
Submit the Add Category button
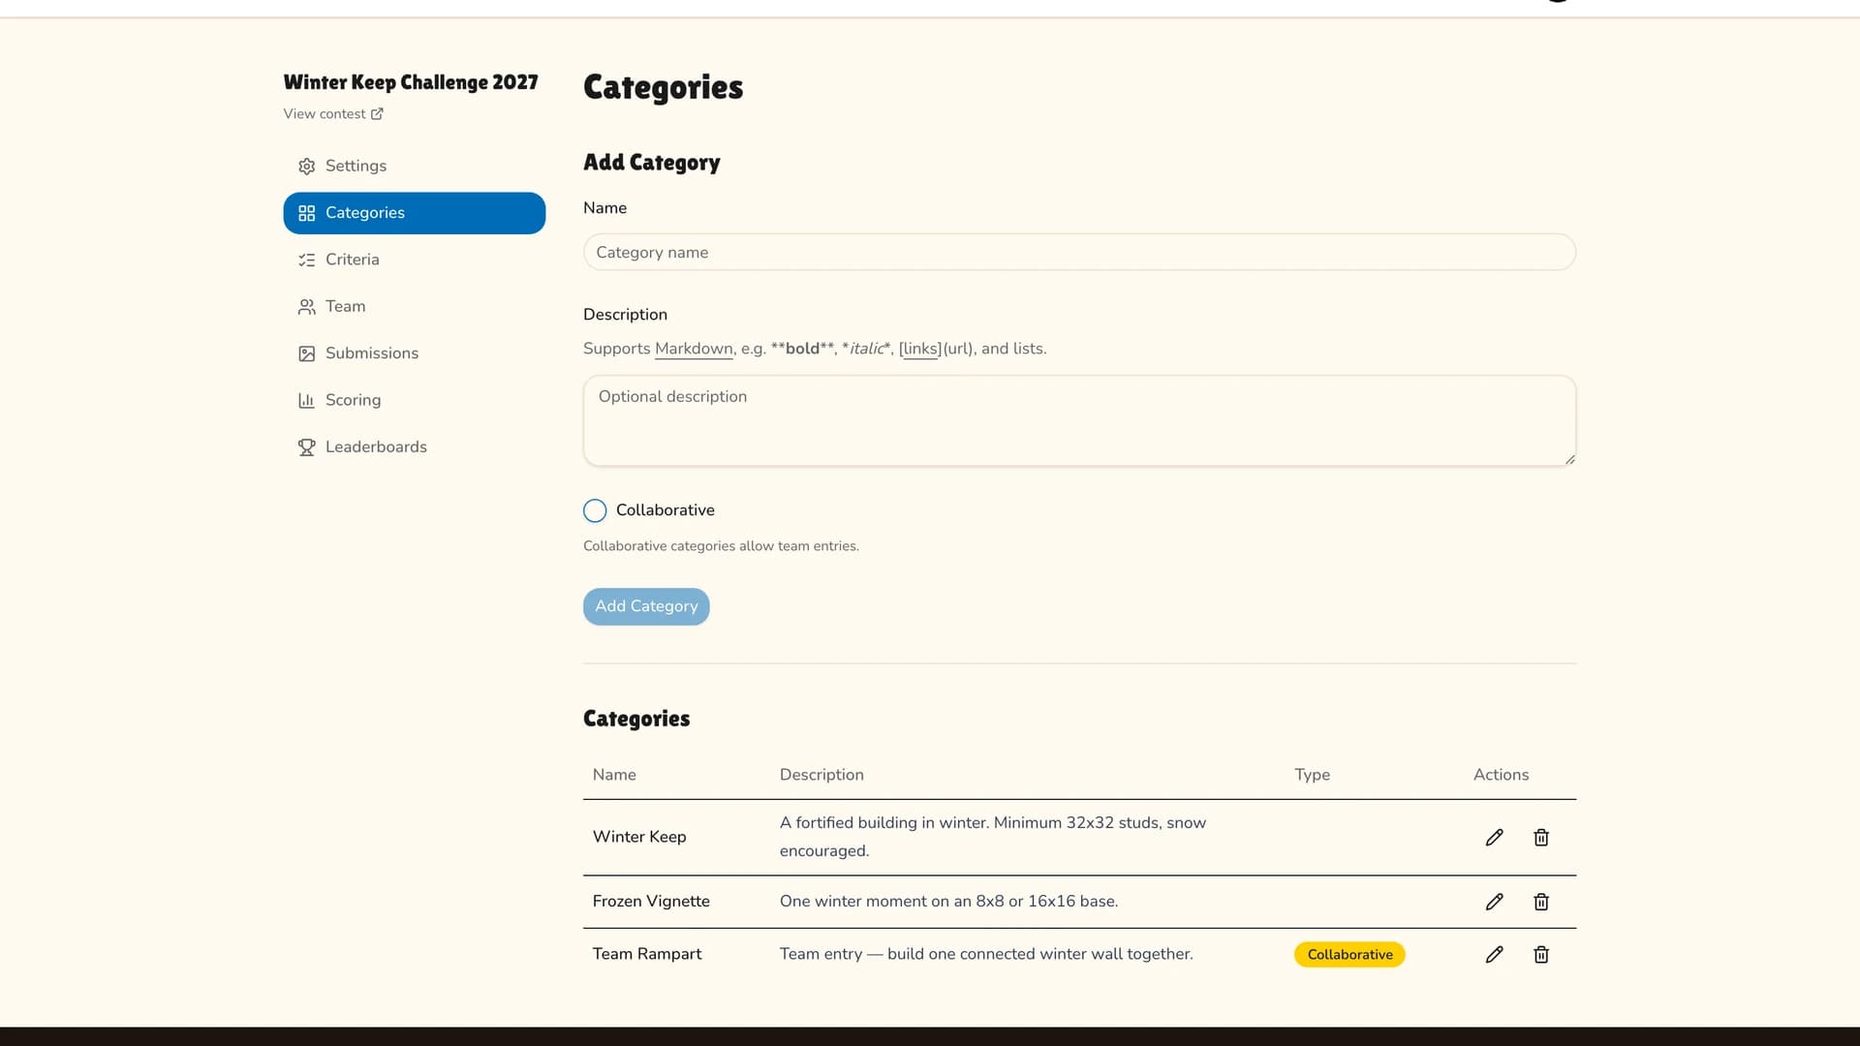coord(646,606)
